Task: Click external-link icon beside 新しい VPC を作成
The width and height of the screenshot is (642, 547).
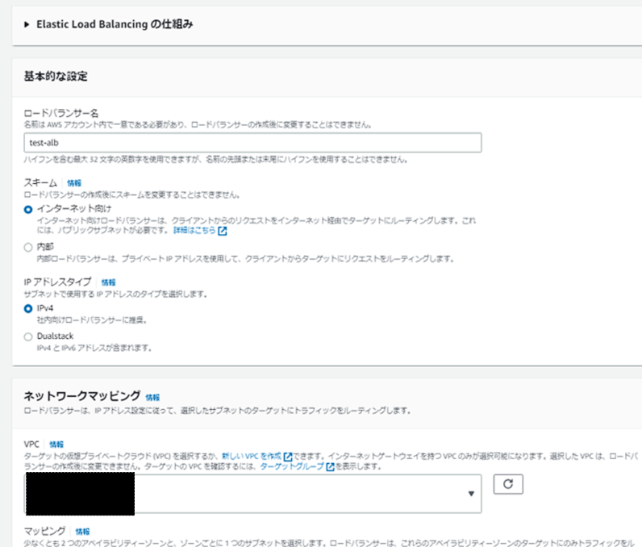Action: point(287,456)
